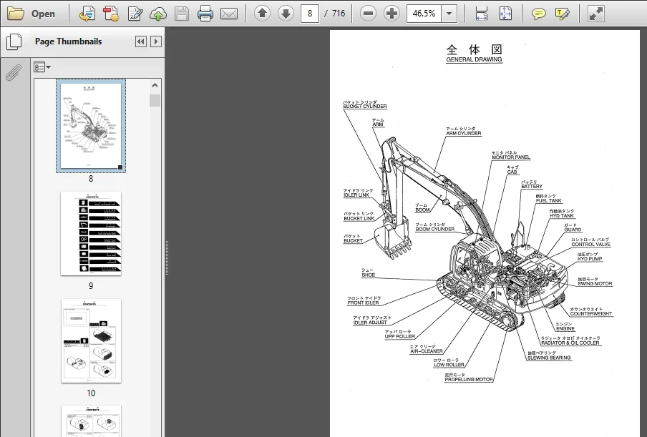647x437 pixels.
Task: Open the Attachments paperclip panel
Action: [x=14, y=73]
